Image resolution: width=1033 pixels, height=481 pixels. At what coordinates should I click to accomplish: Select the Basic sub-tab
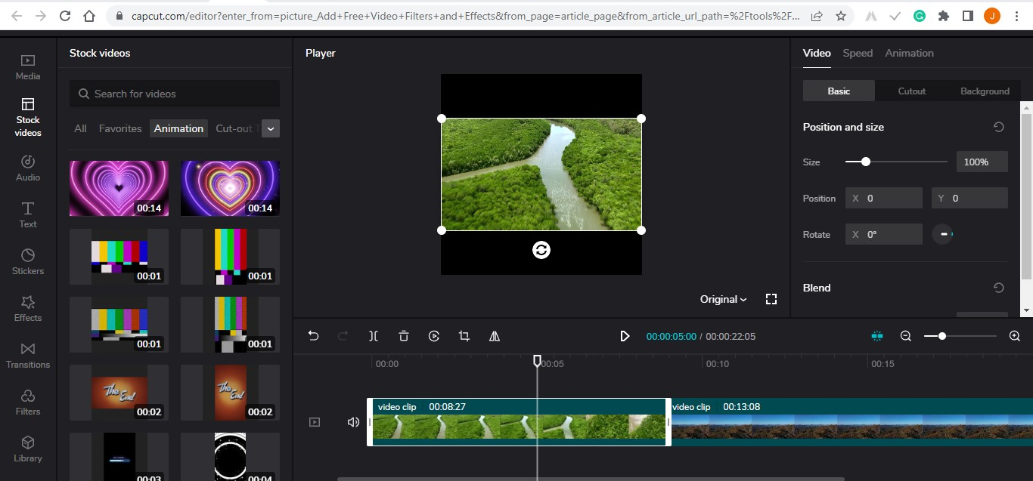[x=839, y=91]
